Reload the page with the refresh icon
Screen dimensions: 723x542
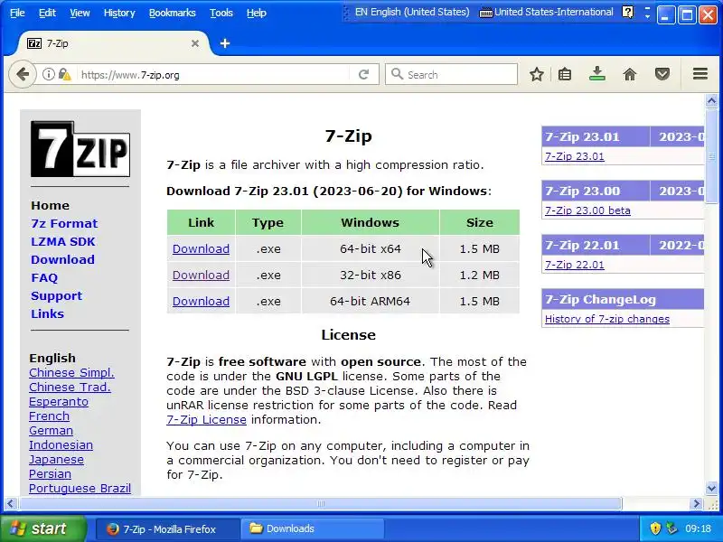[364, 74]
